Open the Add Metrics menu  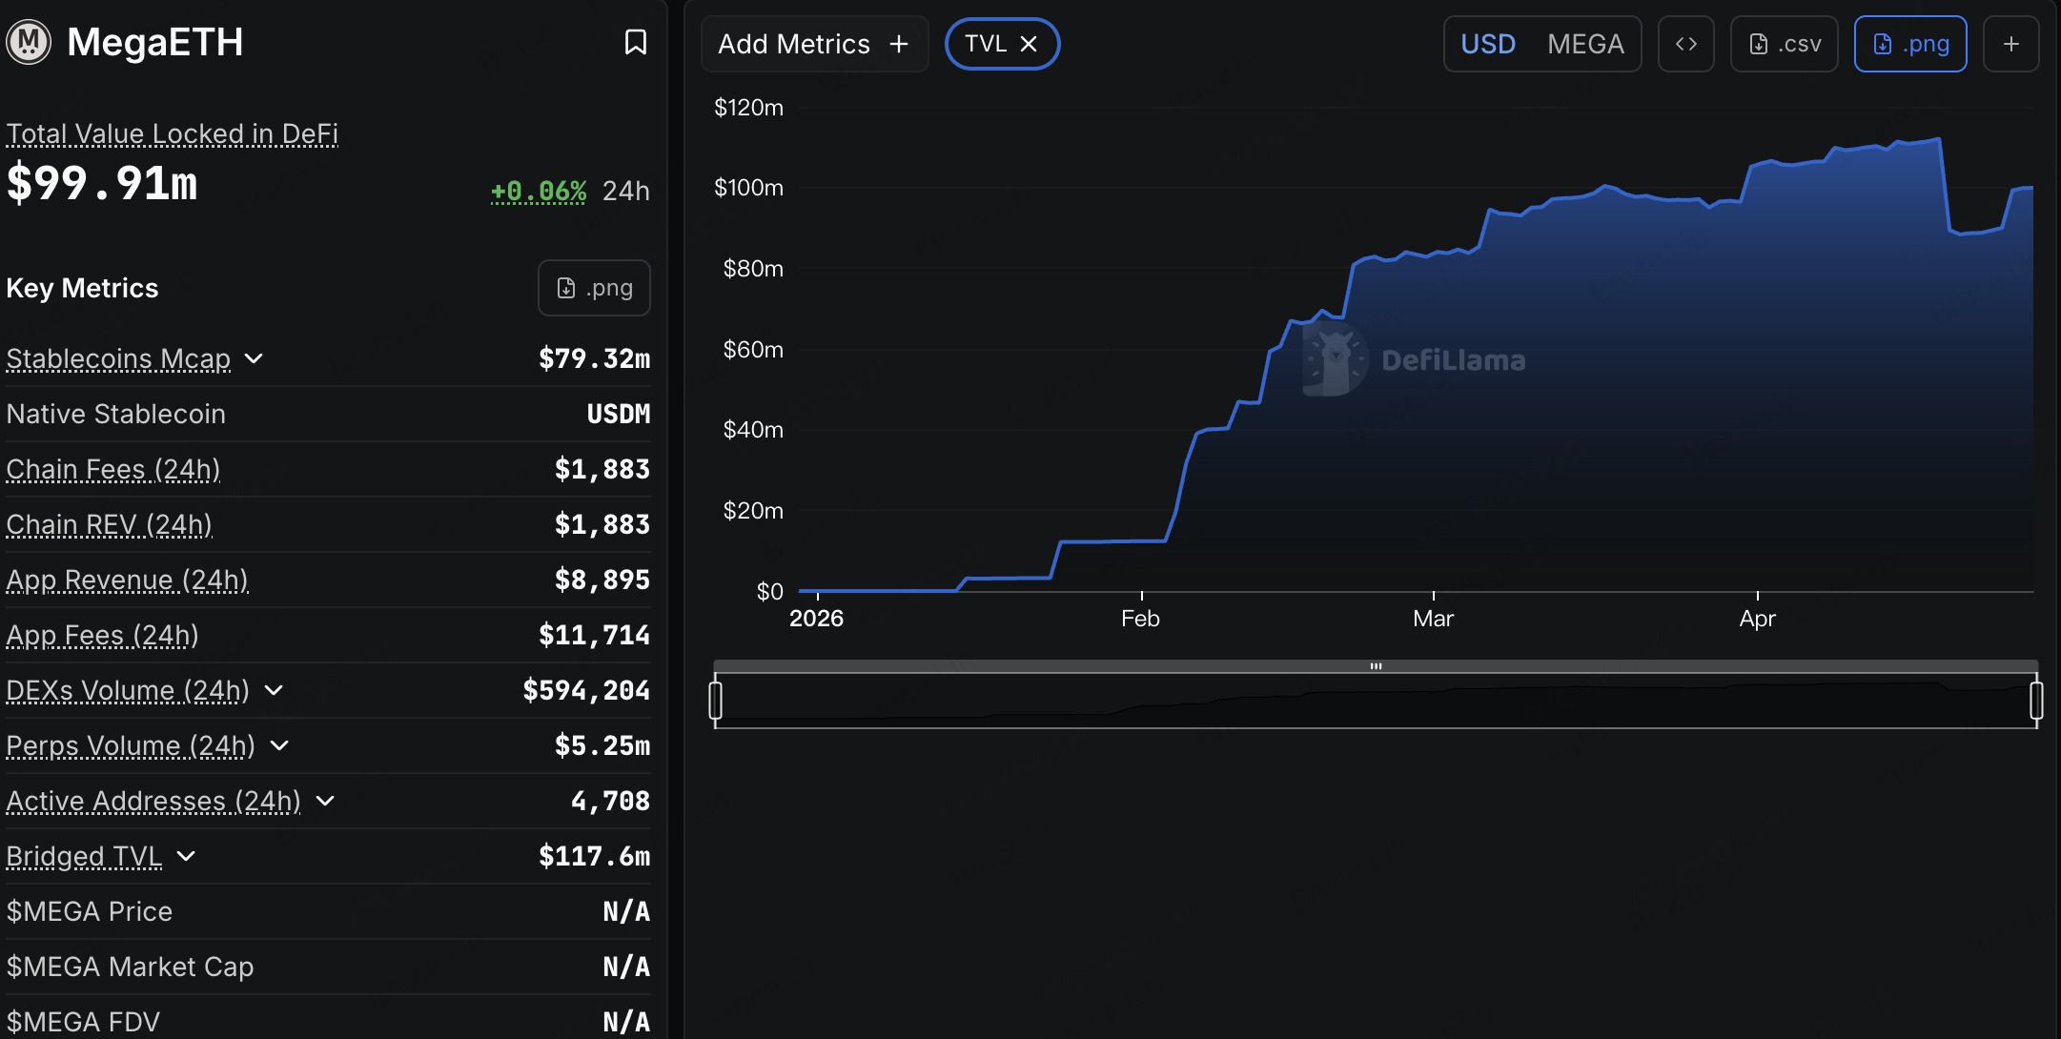coord(813,44)
